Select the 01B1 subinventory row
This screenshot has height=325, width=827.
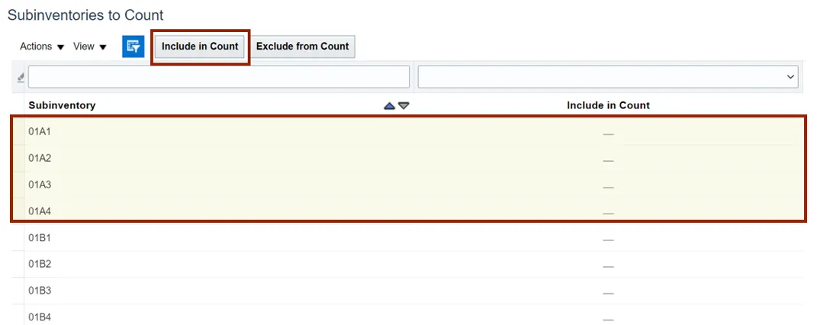[40, 238]
